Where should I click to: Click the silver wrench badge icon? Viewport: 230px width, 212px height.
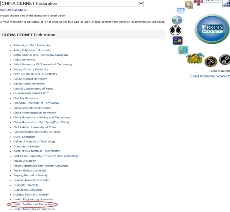(x=224, y=60)
